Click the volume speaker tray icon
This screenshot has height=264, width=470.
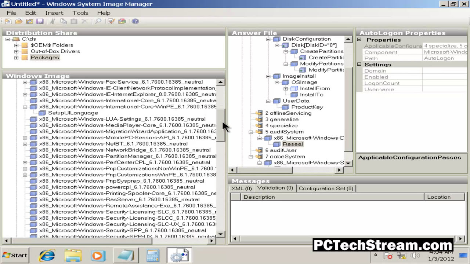(x=415, y=255)
